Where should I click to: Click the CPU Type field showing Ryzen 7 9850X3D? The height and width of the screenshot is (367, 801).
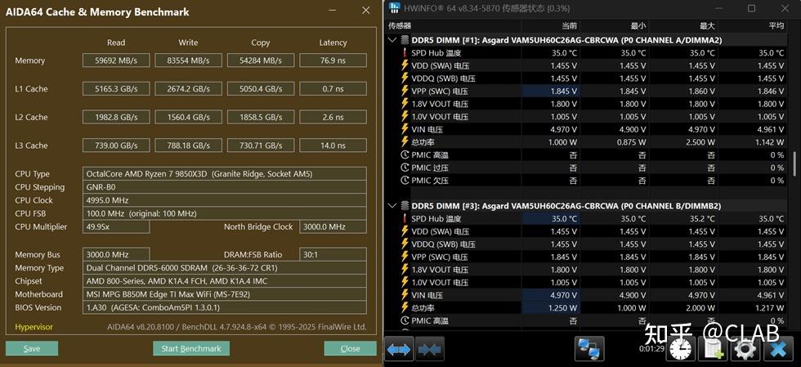click(x=225, y=174)
